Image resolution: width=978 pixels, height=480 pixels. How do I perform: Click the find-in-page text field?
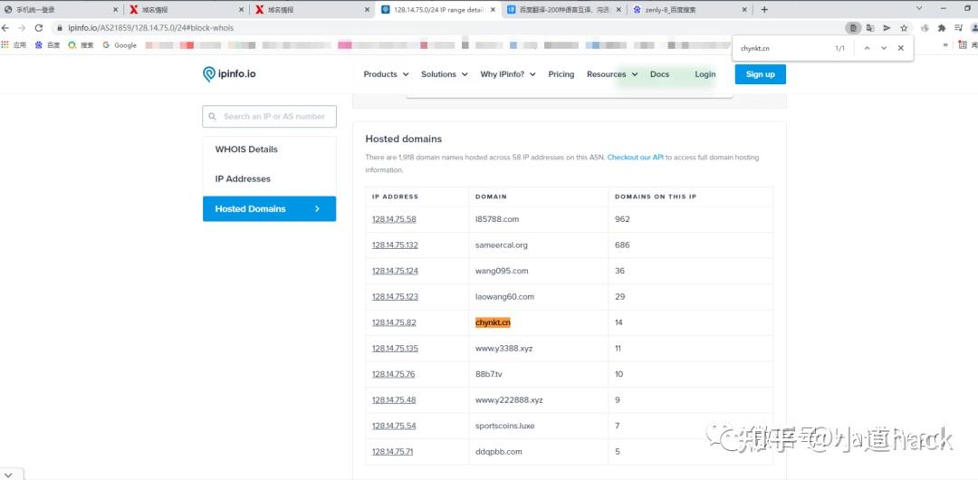[x=783, y=48]
